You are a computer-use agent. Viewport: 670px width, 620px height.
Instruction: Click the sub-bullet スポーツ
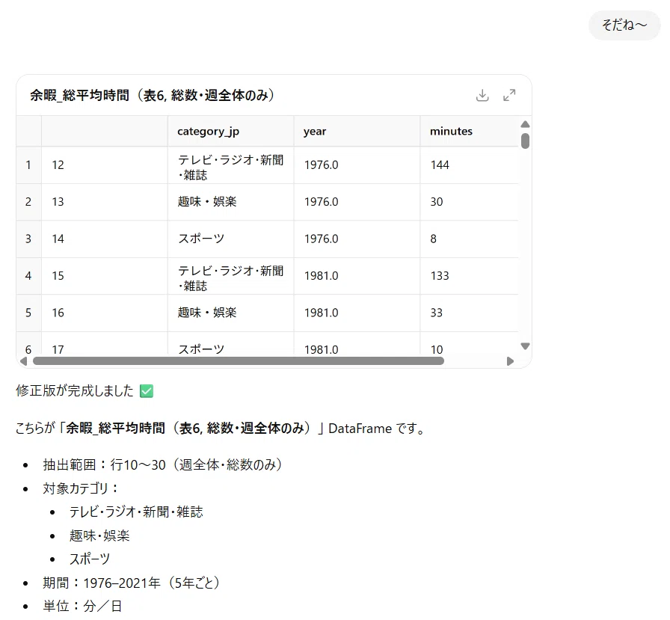90,559
